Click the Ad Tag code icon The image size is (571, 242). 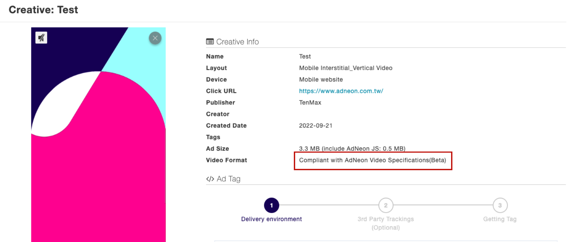(210, 179)
